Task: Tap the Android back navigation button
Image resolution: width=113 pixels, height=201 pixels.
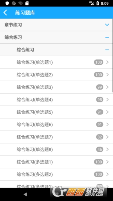Action: point(25,194)
